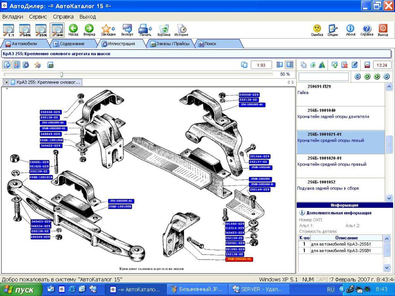Click the 13:24 counter box
Viewport: 395px width, 296px height.
click(382, 65)
